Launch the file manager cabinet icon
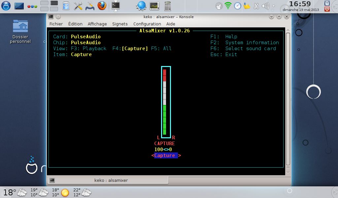Image resolution: width=338 pixels, height=198 pixels. coord(66,6)
